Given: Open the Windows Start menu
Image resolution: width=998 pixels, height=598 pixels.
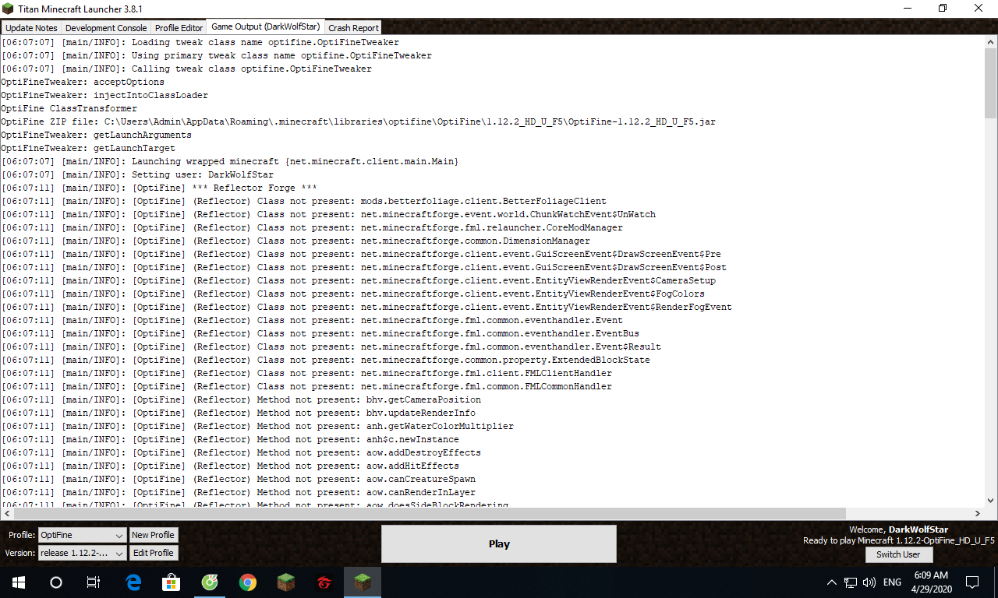Looking at the screenshot, I should click(18, 582).
